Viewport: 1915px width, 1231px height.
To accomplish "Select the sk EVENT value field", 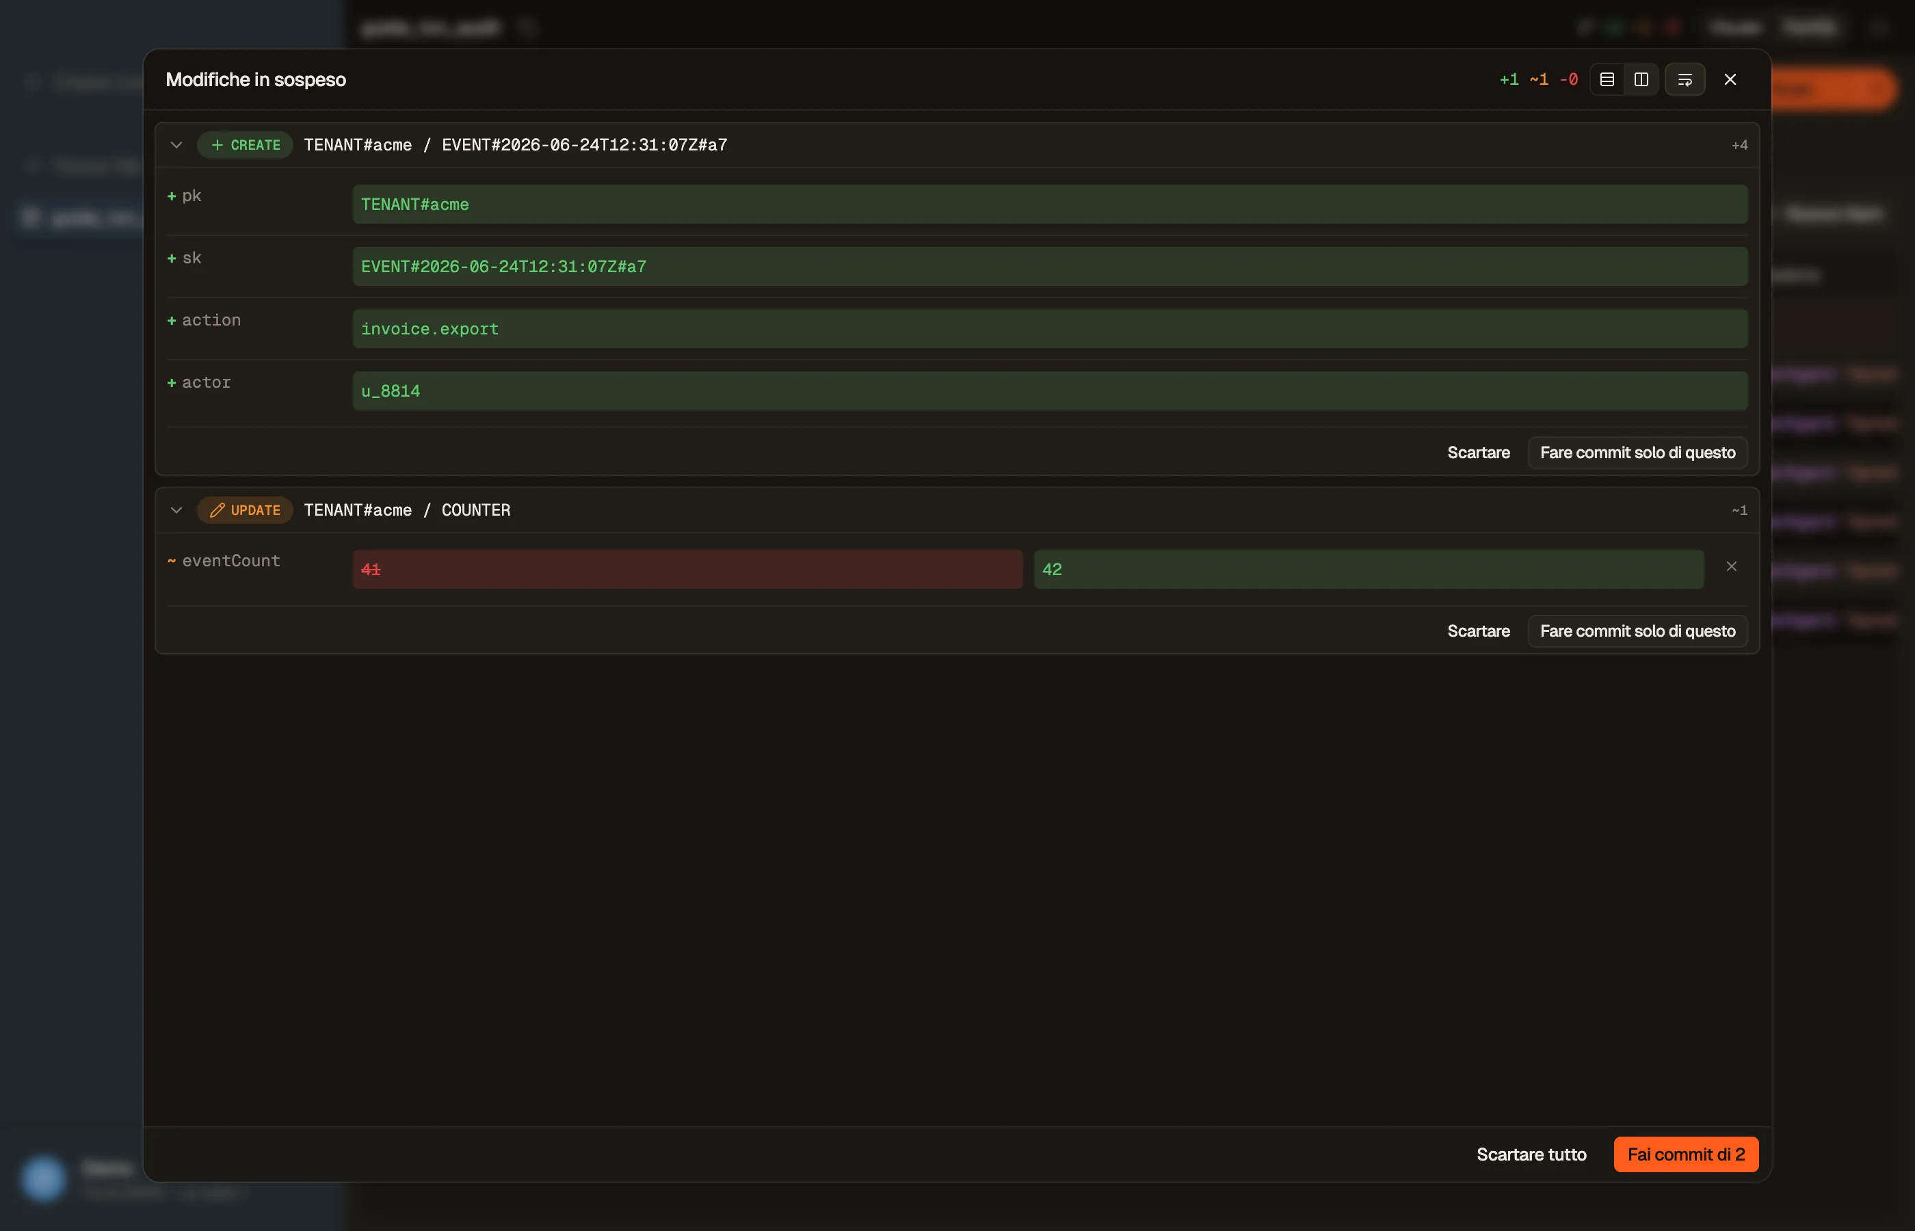I will click(1049, 266).
